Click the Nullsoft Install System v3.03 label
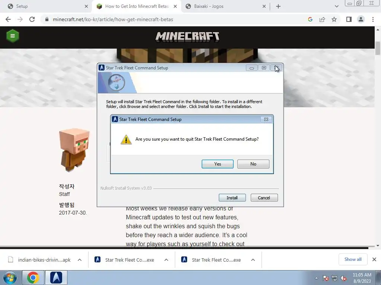Viewport: 381px width, 285px height. click(x=126, y=188)
